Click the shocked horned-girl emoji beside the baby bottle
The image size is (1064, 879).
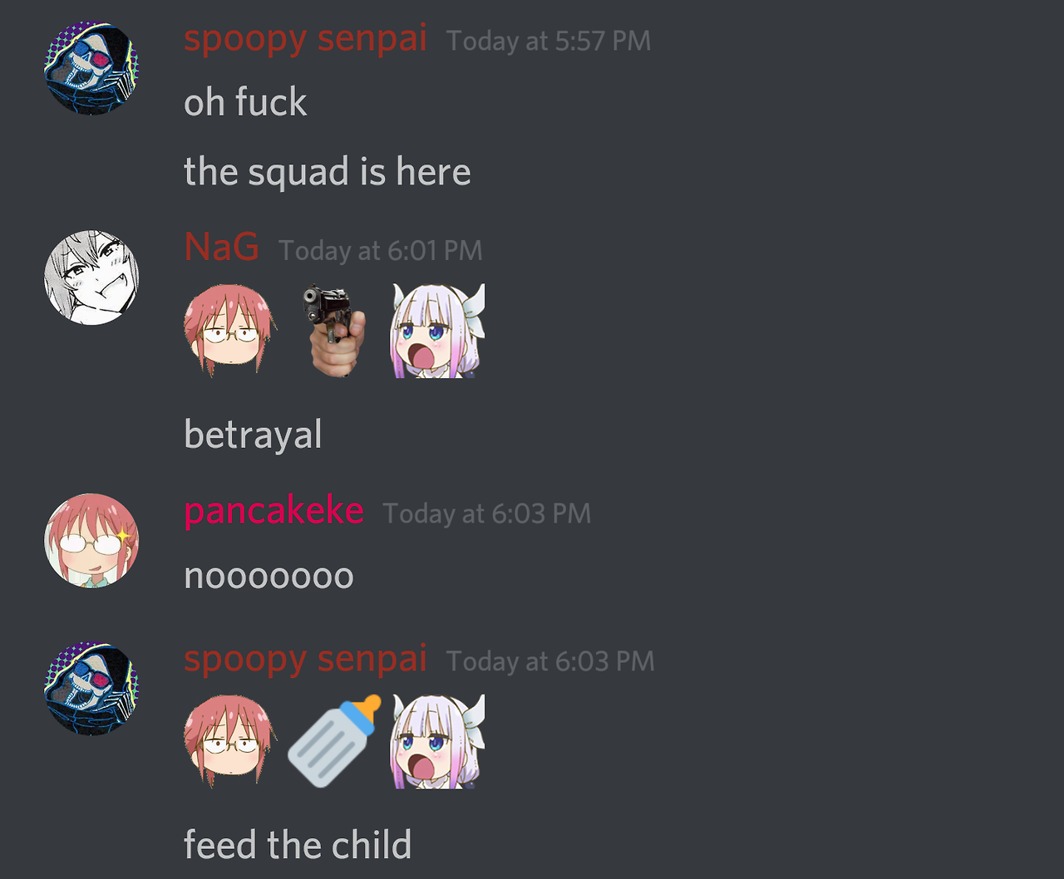click(438, 741)
